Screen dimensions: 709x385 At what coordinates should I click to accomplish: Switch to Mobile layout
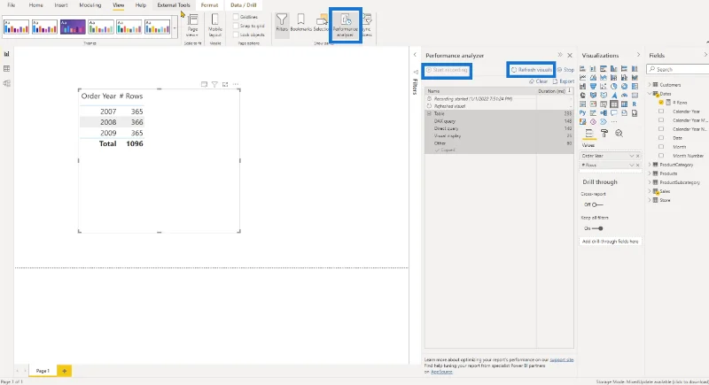pos(214,25)
